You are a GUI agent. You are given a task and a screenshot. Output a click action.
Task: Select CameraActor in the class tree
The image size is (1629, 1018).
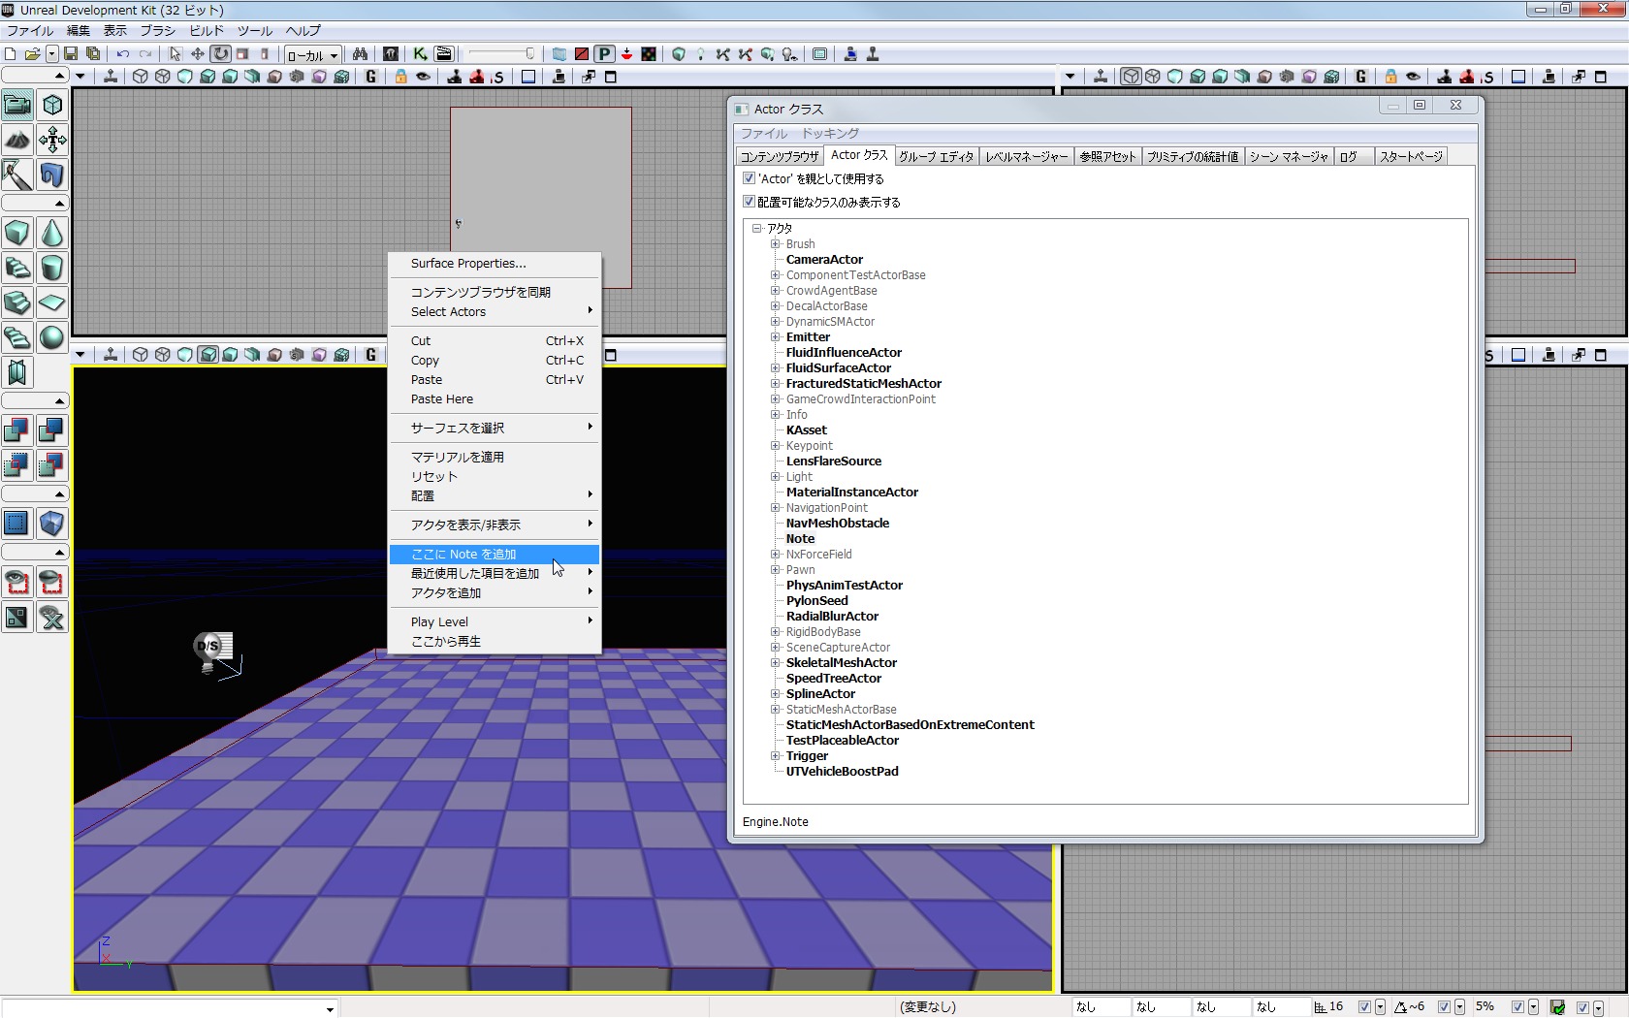(x=824, y=260)
